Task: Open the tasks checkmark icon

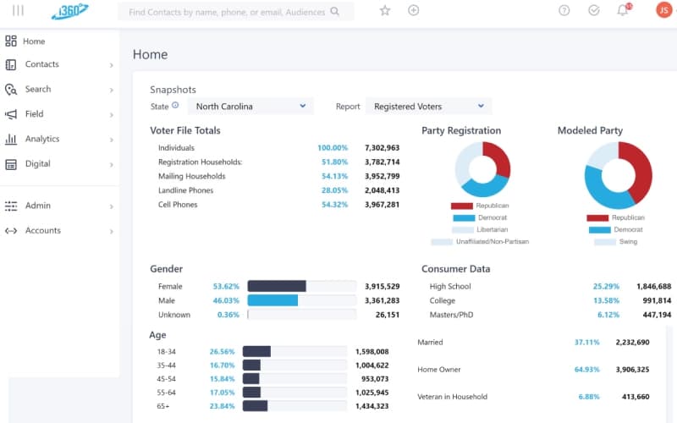Action: click(x=594, y=10)
